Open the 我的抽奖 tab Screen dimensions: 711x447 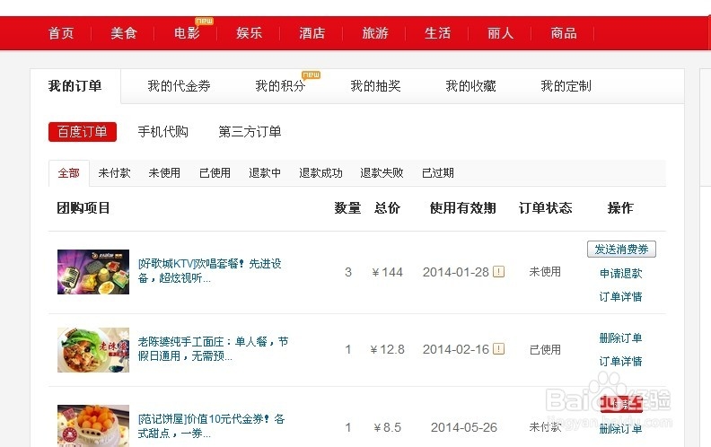coord(375,86)
